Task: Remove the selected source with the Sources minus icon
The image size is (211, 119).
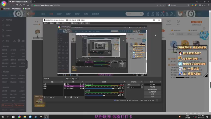Action: click(68, 97)
